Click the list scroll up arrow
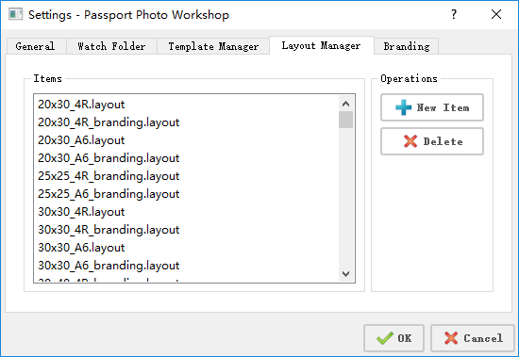 346,104
